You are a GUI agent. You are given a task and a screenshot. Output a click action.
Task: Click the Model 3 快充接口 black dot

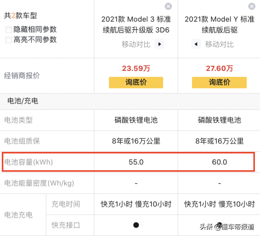click(x=136, y=225)
